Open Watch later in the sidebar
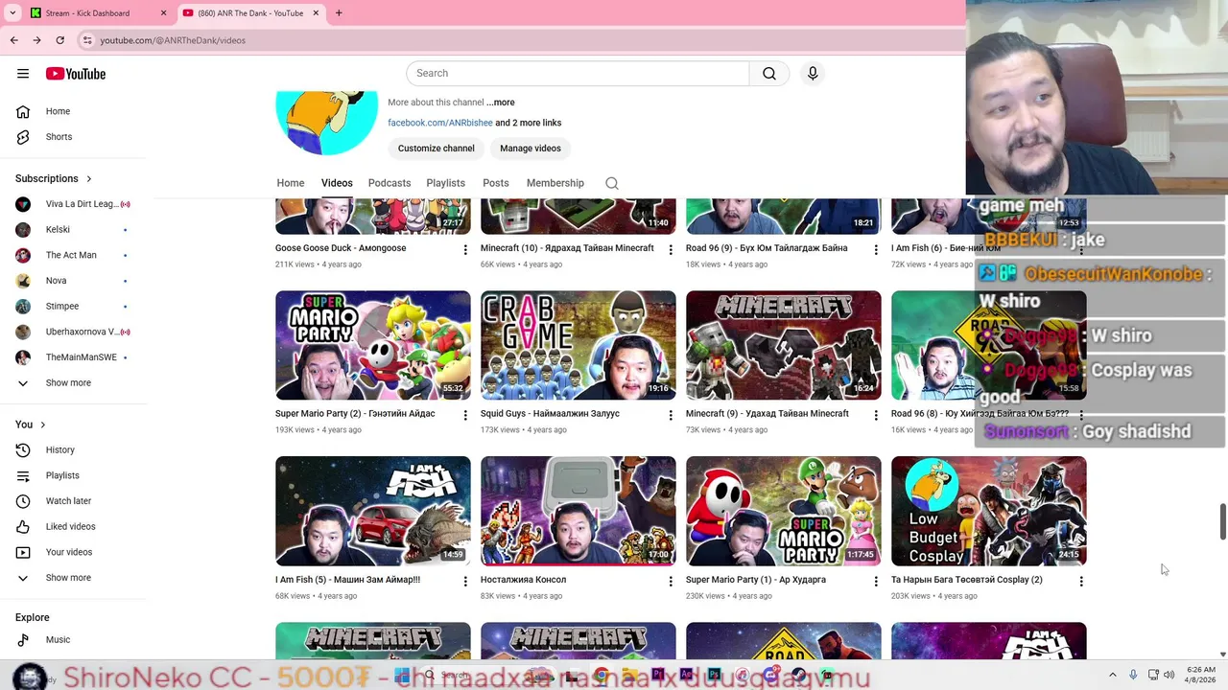This screenshot has height=690, width=1228. pyautogui.click(x=75, y=501)
